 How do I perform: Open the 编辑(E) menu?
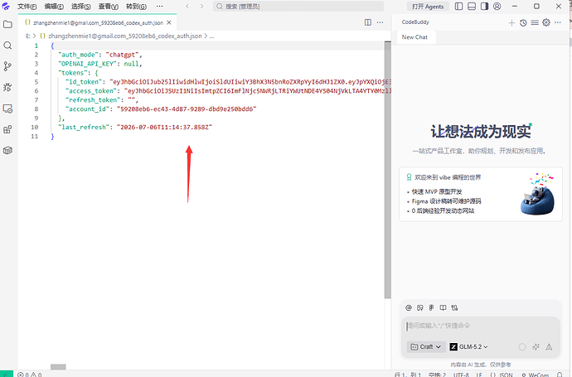click(54, 6)
